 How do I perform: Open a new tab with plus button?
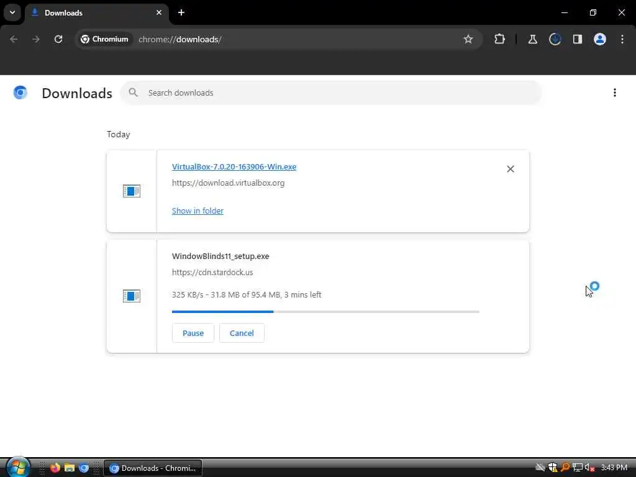pos(181,12)
